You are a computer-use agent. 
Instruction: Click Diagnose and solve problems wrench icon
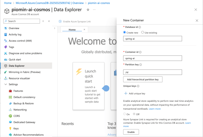[x=6, y=53]
